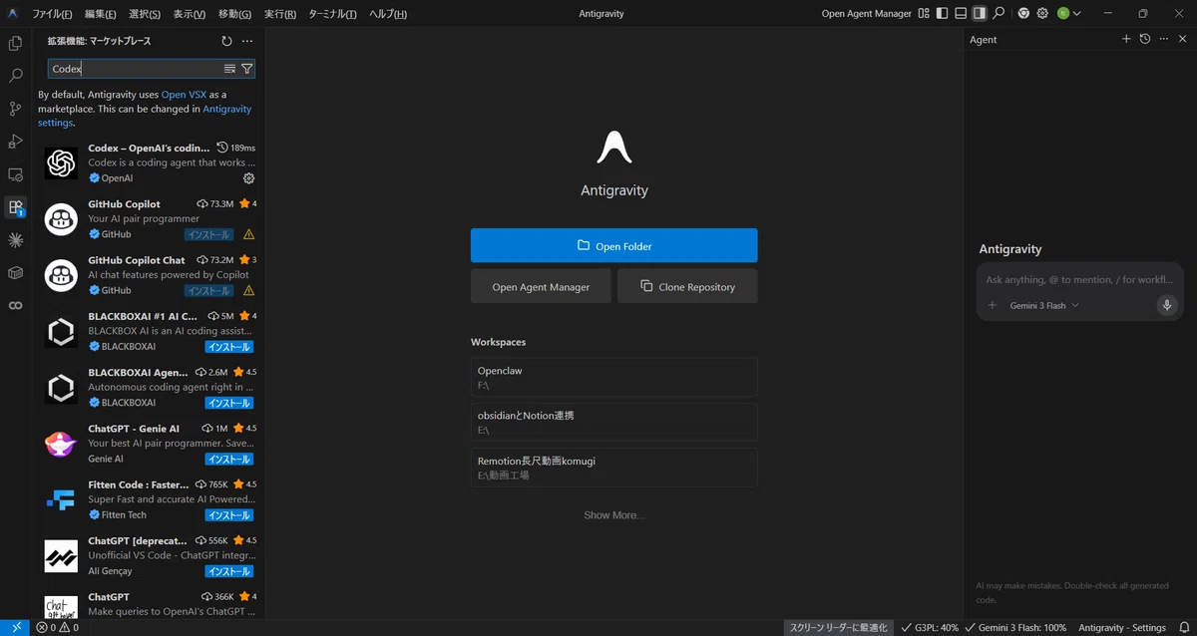This screenshot has width=1197, height=636.
Task: Select the Codex – OpenAI's coding extension entry
Action: click(150, 162)
